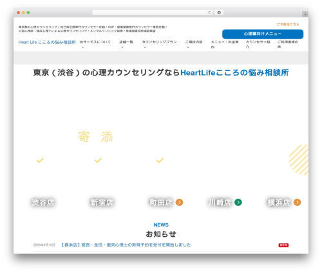Open a new tab with the plus button
The height and width of the screenshot is (273, 322).
305,14
